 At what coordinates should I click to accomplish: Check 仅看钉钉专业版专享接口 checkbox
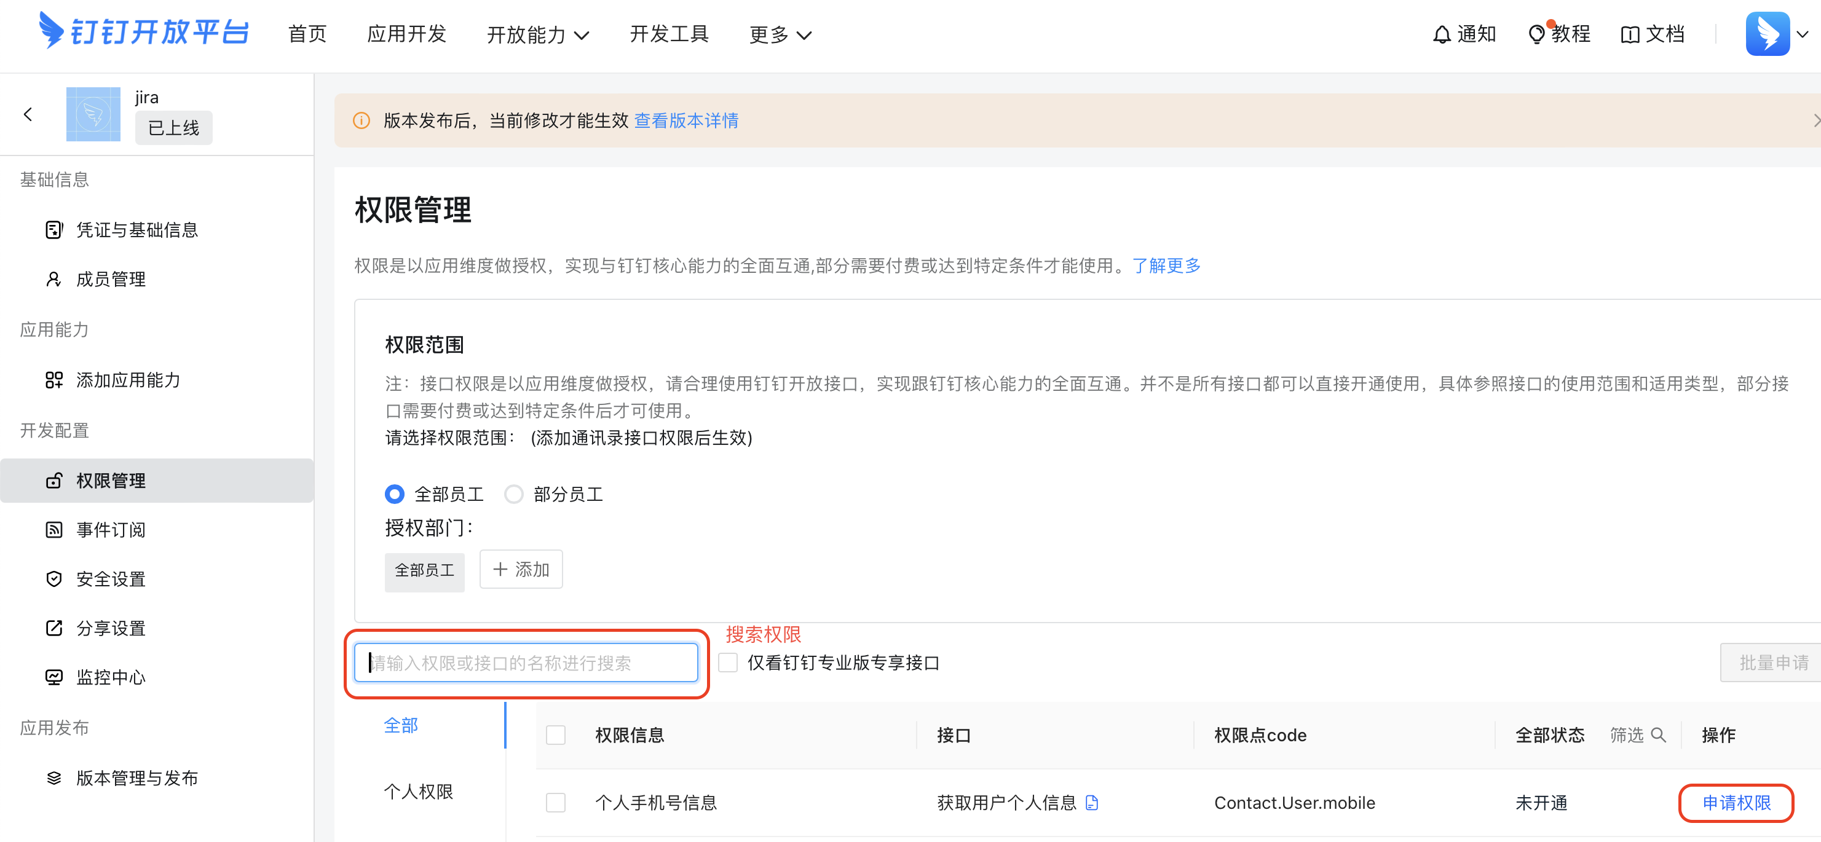(x=728, y=663)
